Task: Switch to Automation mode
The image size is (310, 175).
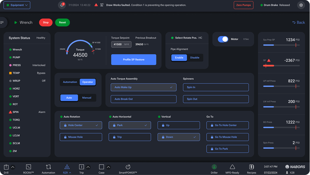Action: [x=70, y=82]
